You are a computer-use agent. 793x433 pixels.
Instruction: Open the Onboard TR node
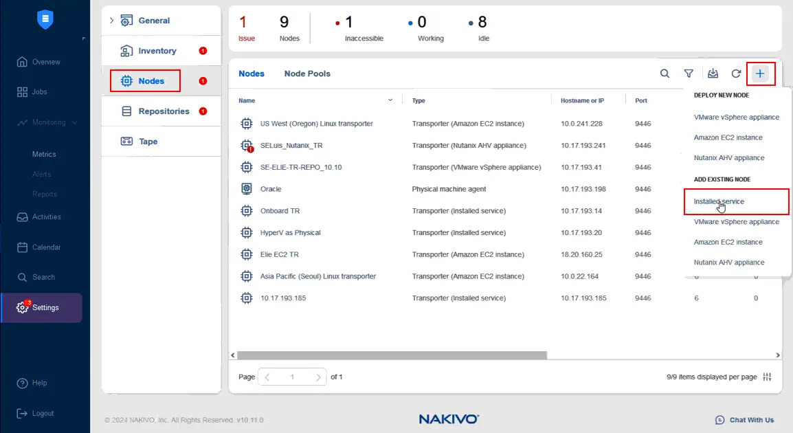point(280,210)
